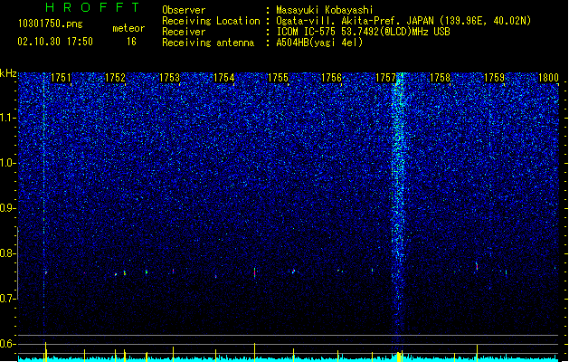This screenshot has width=569, height=362.
Task: Click the 1754 time marker
Action: point(224,78)
